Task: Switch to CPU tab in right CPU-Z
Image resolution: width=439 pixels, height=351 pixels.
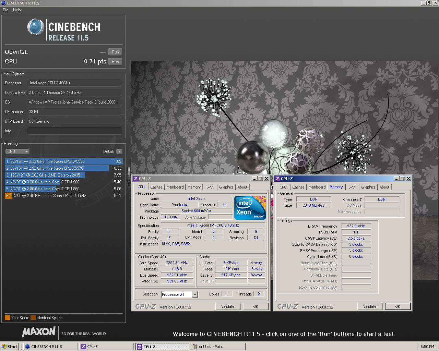Action: (283, 187)
